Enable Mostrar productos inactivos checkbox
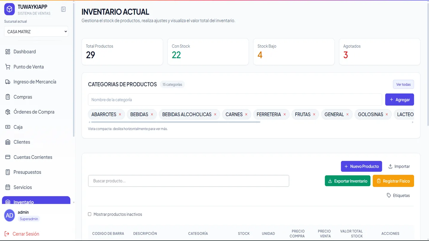429x241 pixels. coord(90,214)
